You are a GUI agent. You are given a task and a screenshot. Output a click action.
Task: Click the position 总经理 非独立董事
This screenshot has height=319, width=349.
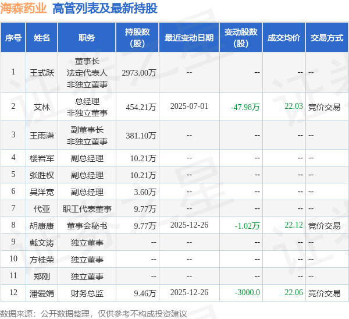point(87,107)
